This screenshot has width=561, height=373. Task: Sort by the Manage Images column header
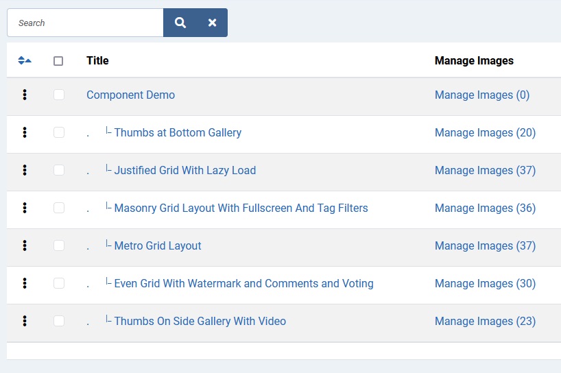[474, 60]
